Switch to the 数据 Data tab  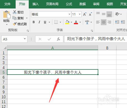(83, 4)
